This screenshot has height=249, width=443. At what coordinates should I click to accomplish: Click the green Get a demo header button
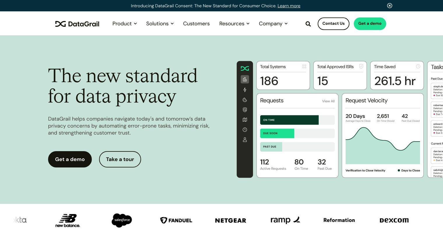pos(370,24)
